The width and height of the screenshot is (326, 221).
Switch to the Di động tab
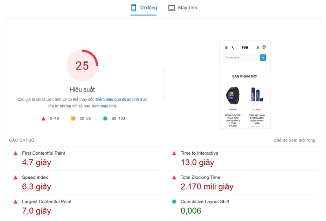[x=143, y=8]
